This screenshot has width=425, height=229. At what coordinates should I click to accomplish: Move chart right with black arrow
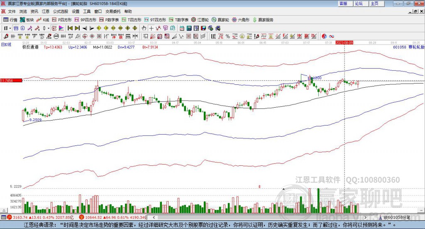[92, 28]
